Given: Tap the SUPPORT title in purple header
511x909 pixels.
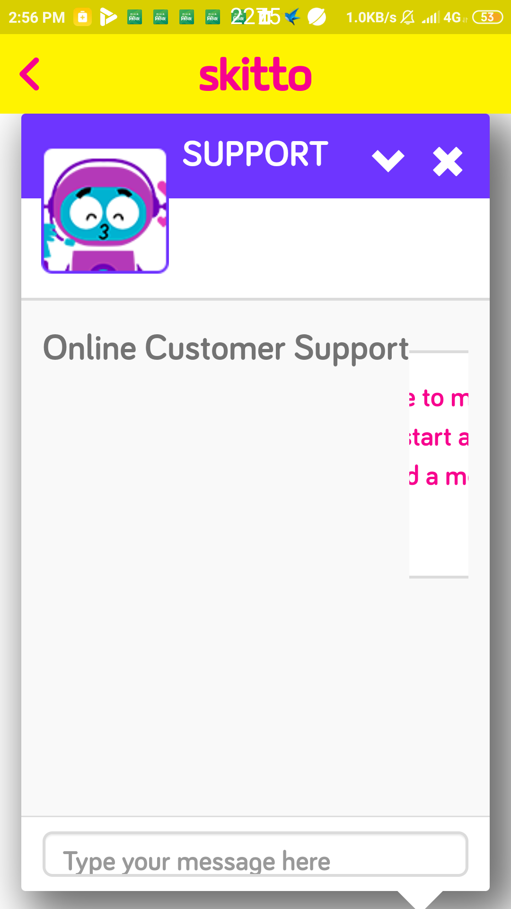Looking at the screenshot, I should pos(255,154).
